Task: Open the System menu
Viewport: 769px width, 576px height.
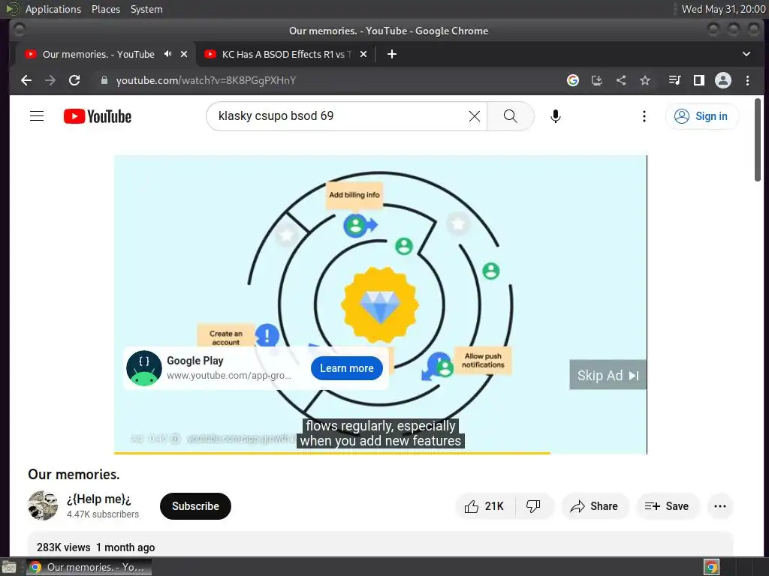Action: click(146, 9)
